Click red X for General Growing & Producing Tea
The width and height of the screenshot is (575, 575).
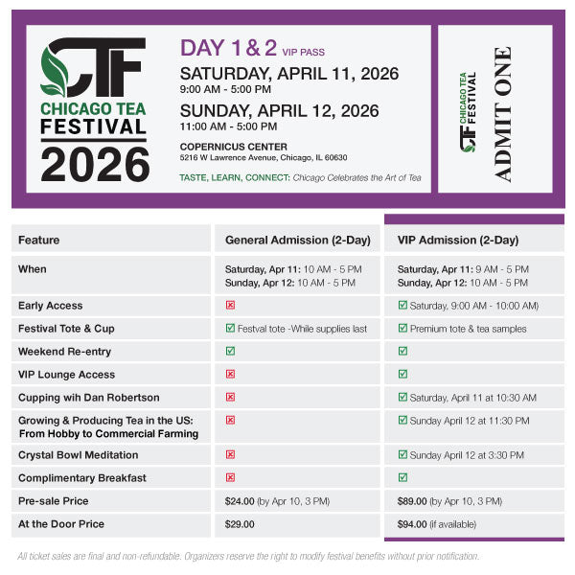pos(230,421)
